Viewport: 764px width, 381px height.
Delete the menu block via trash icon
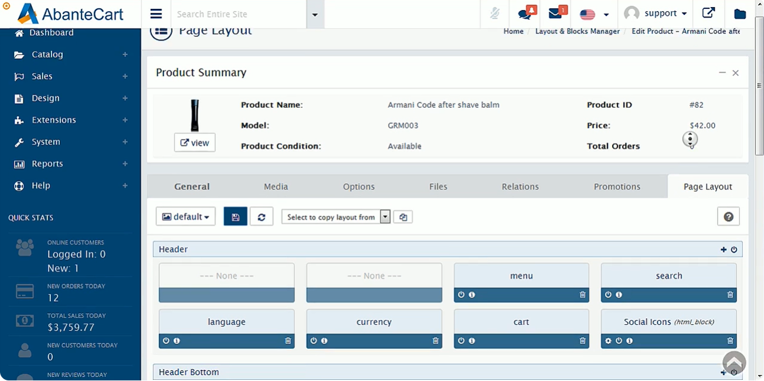click(582, 295)
